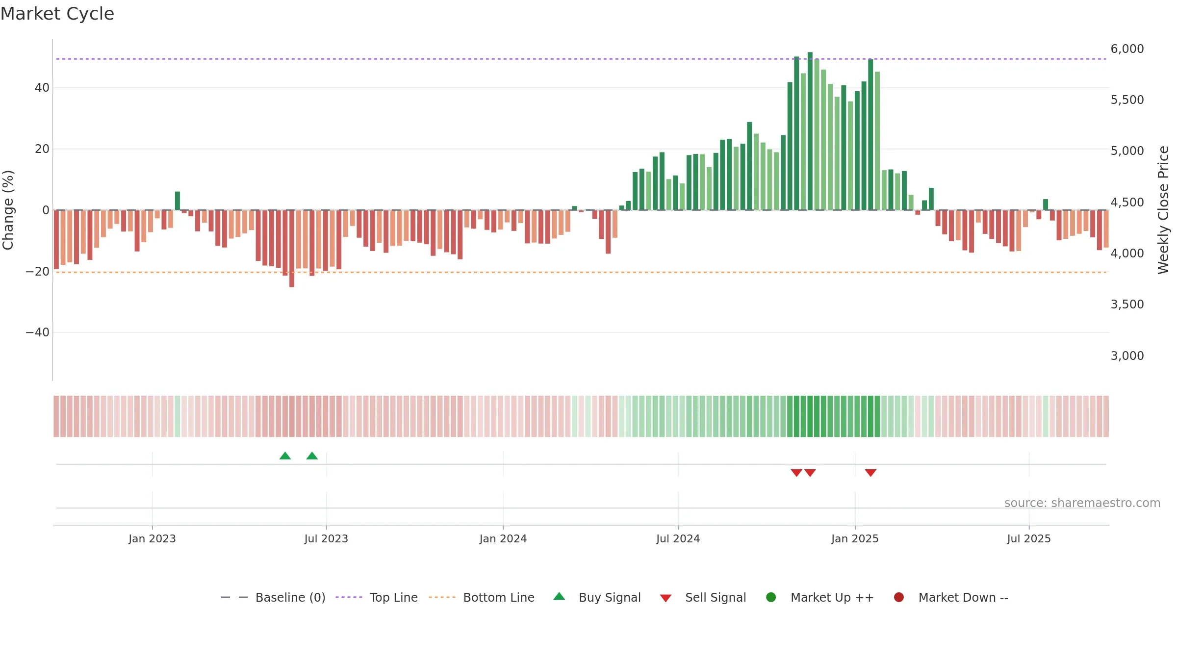The image size is (1177, 662).
Task: Select the first red sell signal marker
Action: [796, 473]
